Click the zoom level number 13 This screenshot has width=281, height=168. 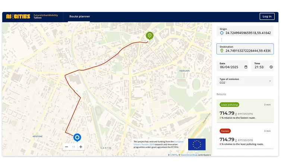pos(74,147)
